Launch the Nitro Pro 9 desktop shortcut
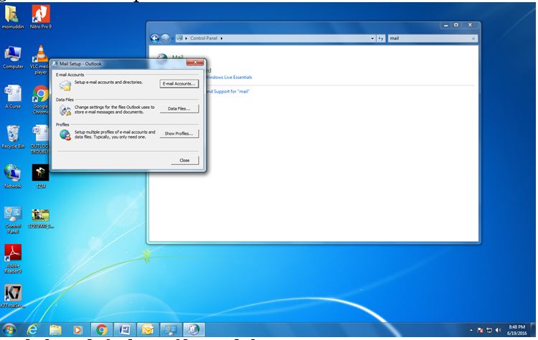The image size is (538, 340). click(x=40, y=17)
